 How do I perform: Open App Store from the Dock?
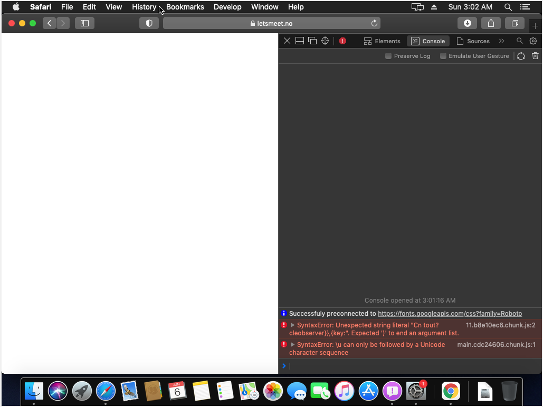368,391
